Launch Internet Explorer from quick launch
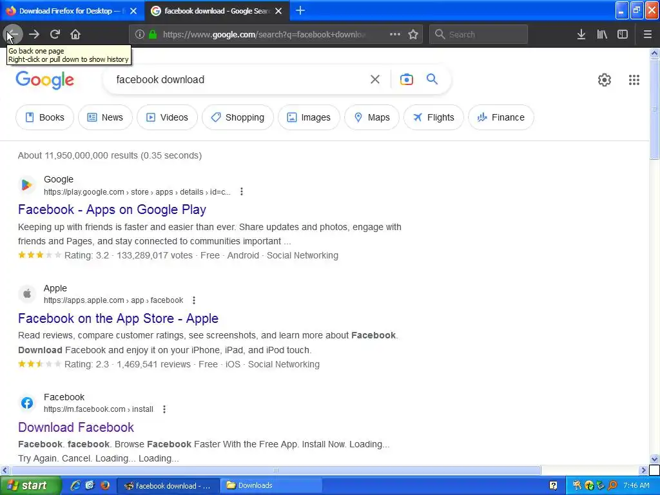This screenshot has width=660, height=495. pyautogui.click(x=75, y=486)
